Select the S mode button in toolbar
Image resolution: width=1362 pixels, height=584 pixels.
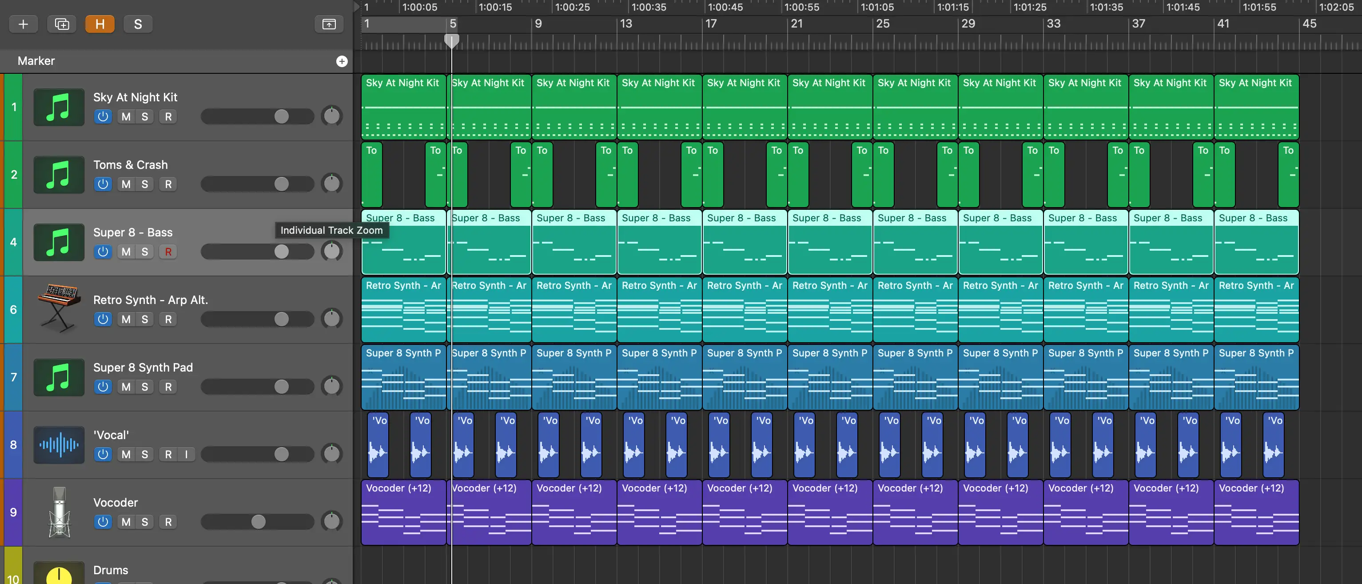137,24
